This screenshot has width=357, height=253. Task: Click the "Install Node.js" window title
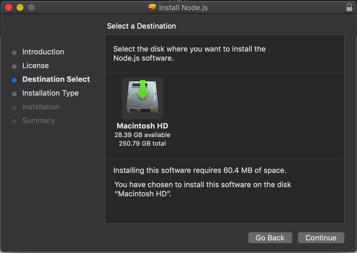coord(183,7)
